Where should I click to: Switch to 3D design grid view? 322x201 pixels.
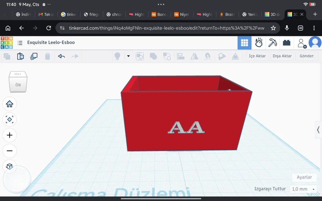click(244, 43)
